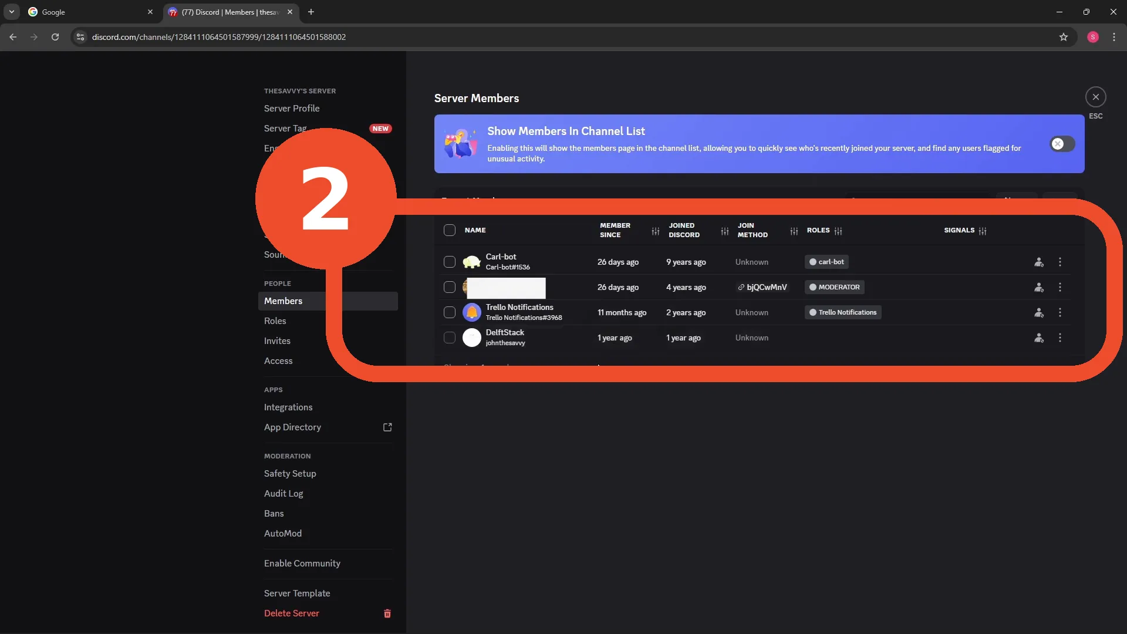
Task: Open Roles column filter options
Action: pyautogui.click(x=838, y=231)
